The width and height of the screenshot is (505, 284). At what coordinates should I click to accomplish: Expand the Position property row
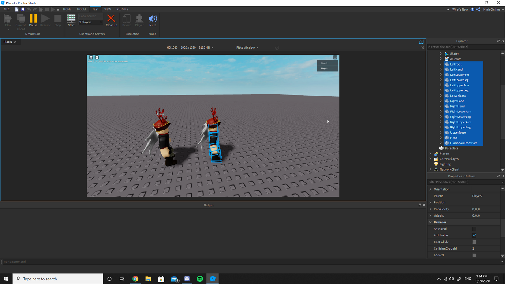point(430,202)
